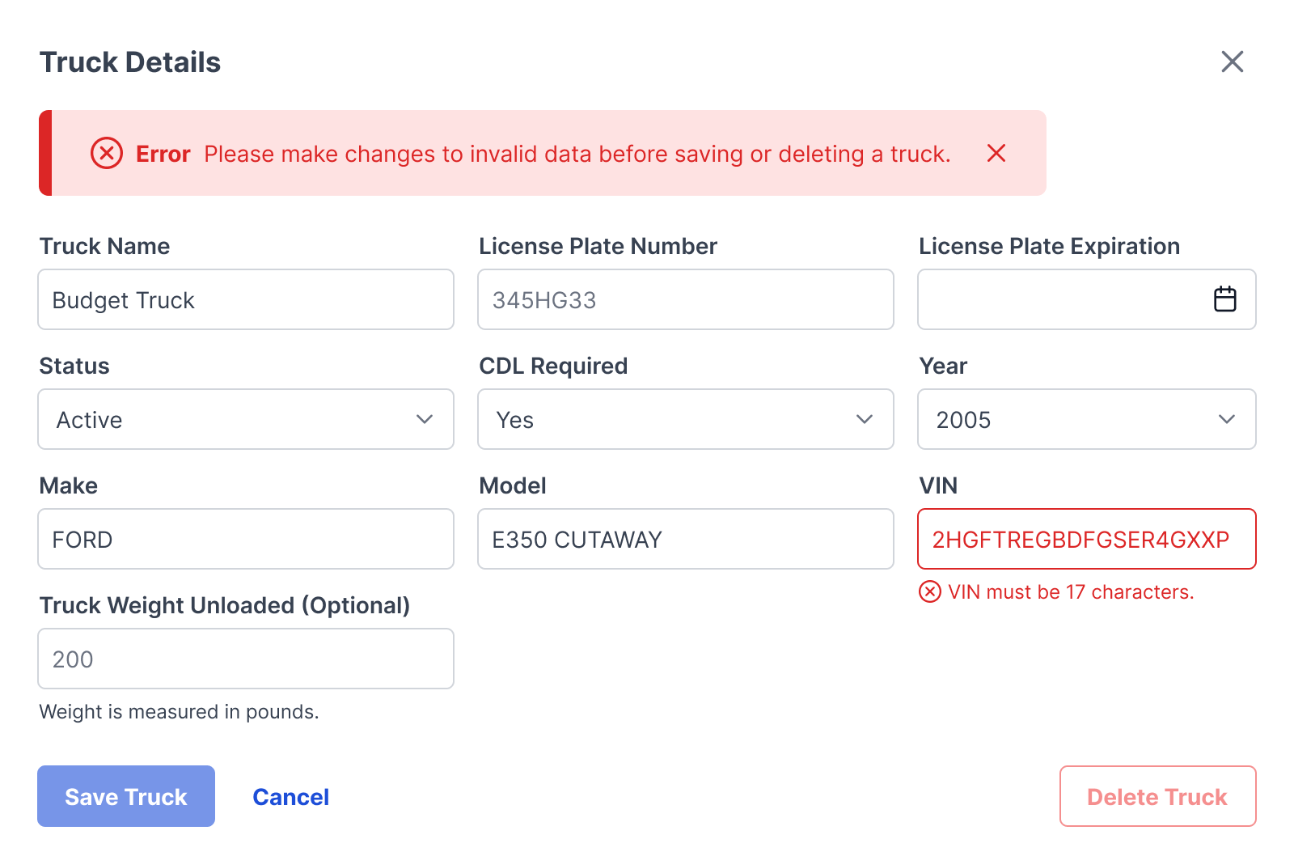Click the License Plate Number field

point(685,299)
